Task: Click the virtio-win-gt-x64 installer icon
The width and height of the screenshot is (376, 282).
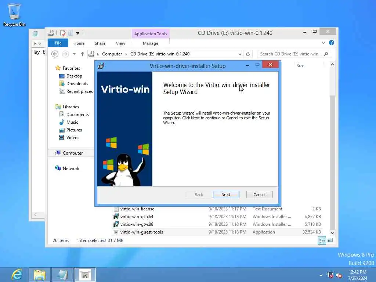Action: click(116, 217)
